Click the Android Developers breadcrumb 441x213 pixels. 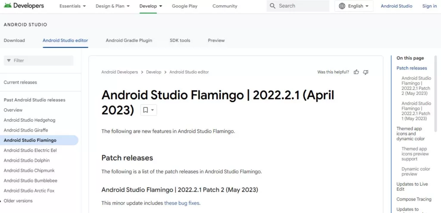click(120, 72)
